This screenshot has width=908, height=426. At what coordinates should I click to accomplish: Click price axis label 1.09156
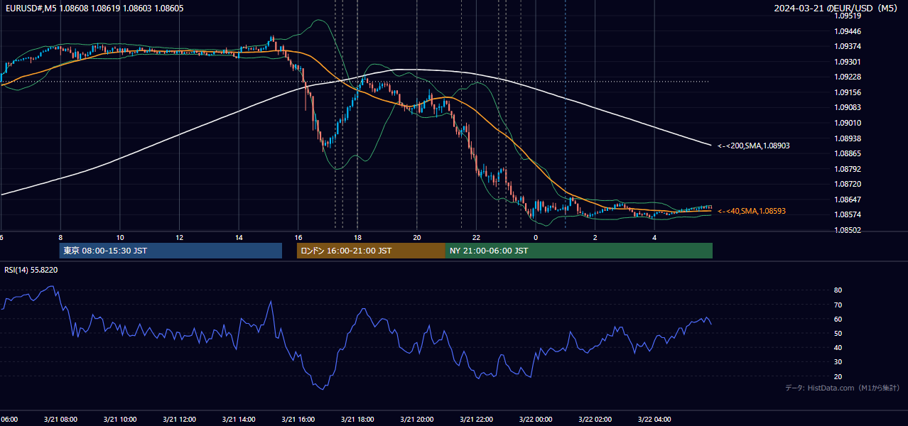point(848,92)
